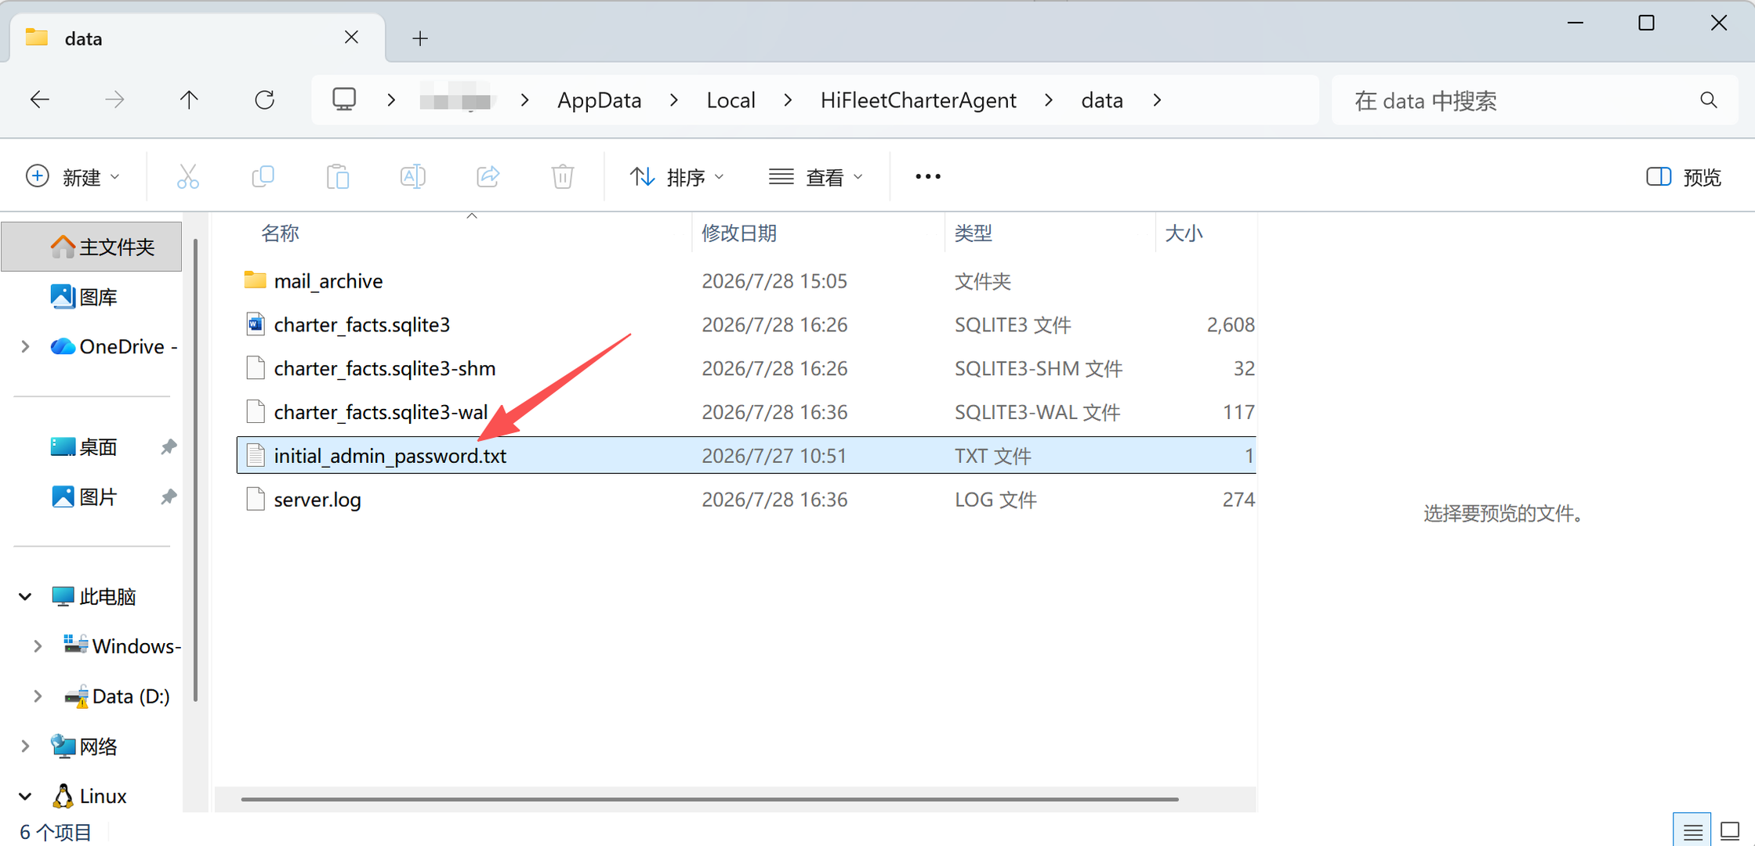This screenshot has width=1755, height=846.
Task: Select 主文件夹 Home in sidebar
Action: coord(92,247)
